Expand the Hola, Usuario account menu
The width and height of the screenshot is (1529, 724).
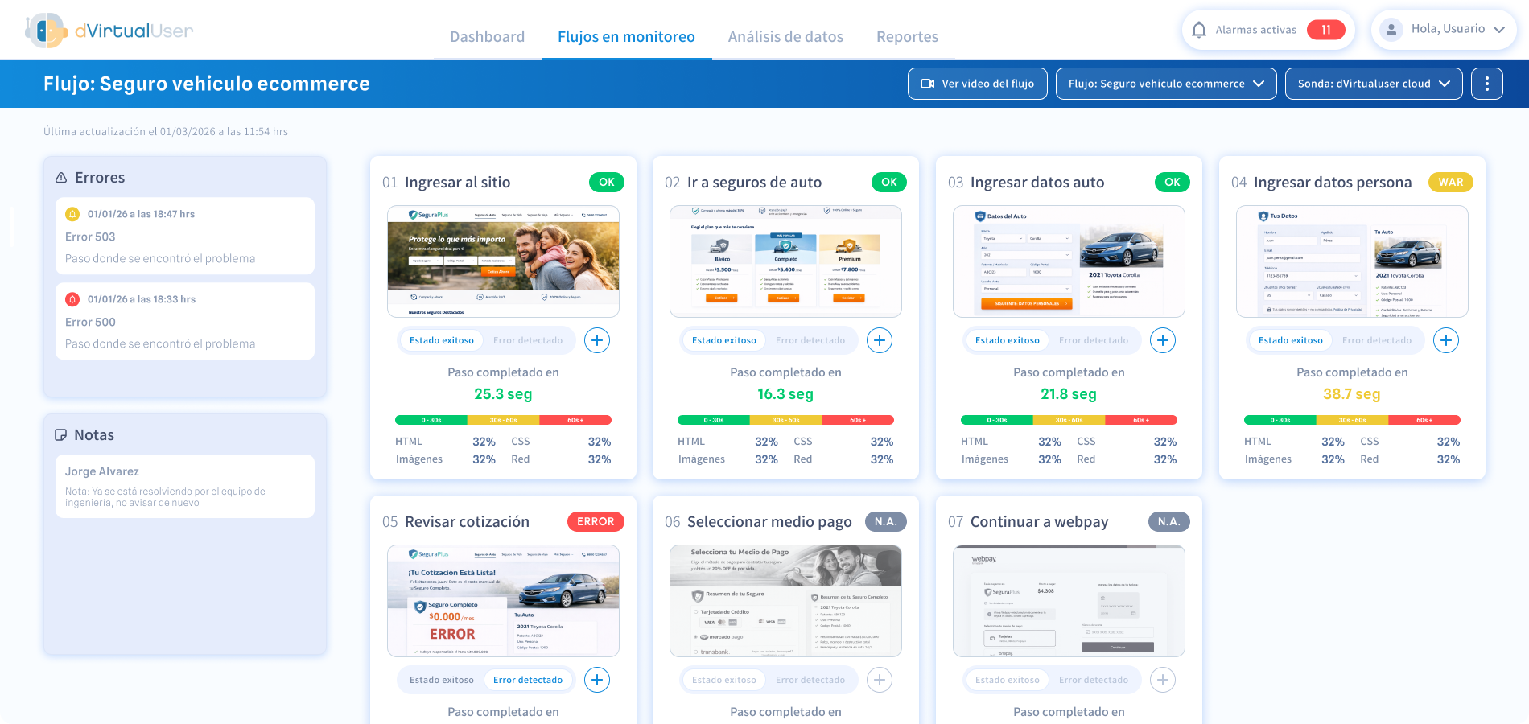tap(1444, 30)
